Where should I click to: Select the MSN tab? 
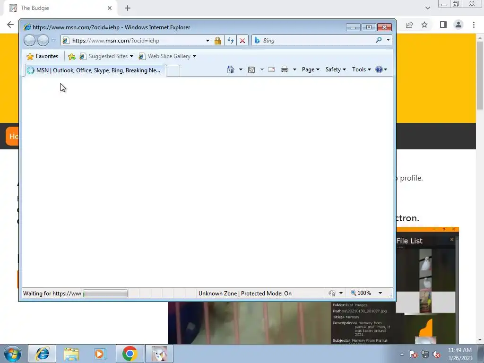pos(95,70)
